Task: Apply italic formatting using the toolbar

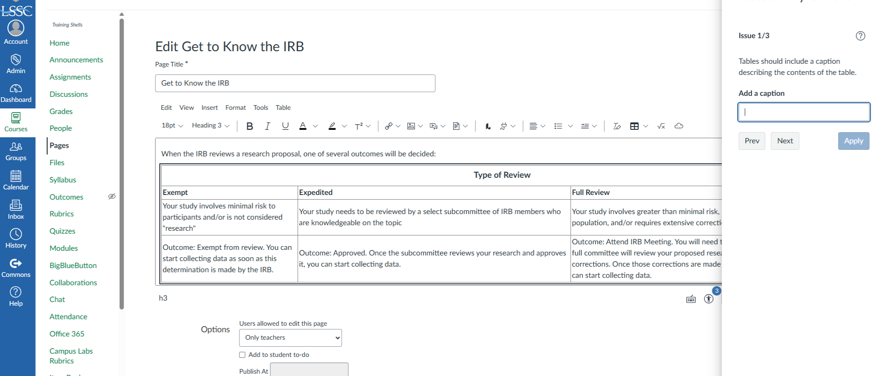Action: pos(267,126)
